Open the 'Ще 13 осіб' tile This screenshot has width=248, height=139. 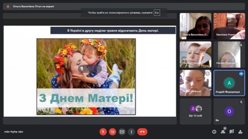[196, 112]
